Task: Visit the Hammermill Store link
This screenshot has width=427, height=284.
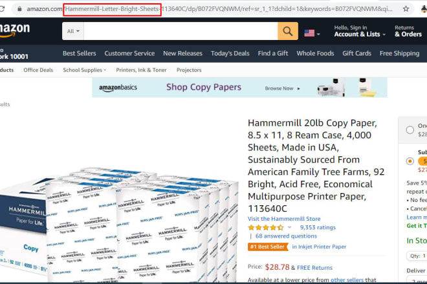Action: (x=284, y=219)
